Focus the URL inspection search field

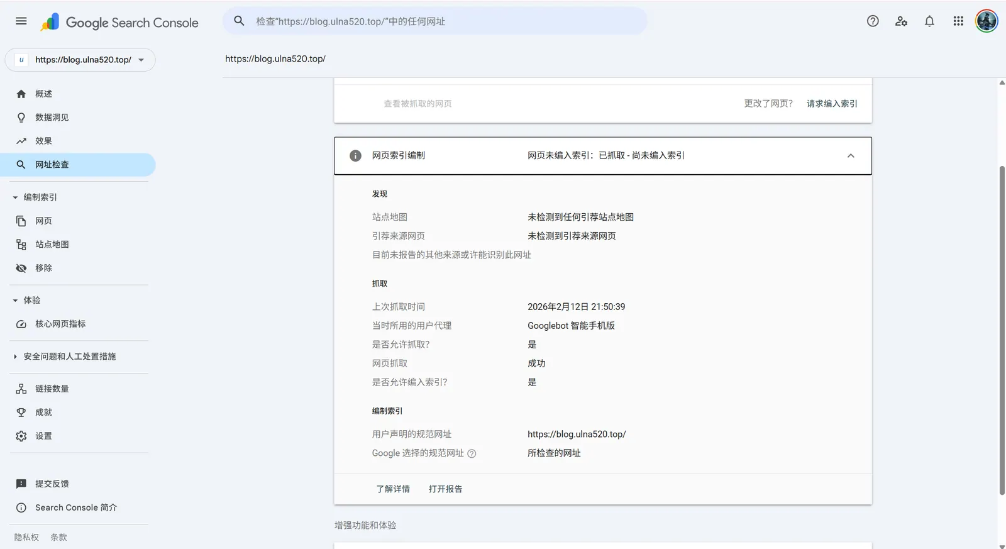[440, 21]
